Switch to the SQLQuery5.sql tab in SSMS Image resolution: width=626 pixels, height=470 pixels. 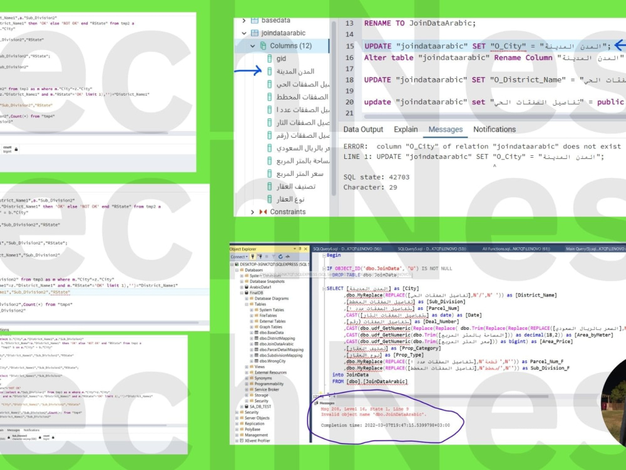point(432,249)
